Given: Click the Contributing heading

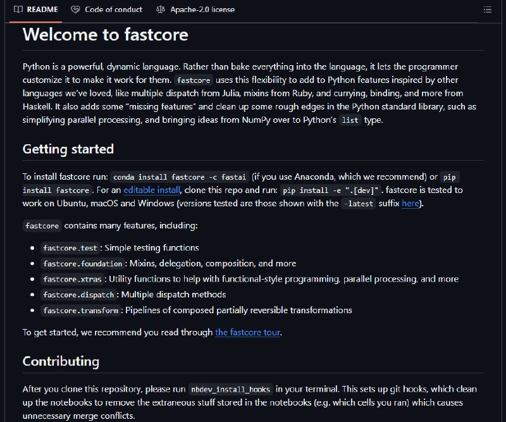Looking at the screenshot, I should pyautogui.click(x=61, y=361).
